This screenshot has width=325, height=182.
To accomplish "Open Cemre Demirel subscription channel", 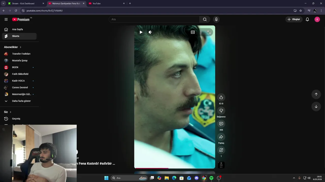I will (x=19, y=87).
